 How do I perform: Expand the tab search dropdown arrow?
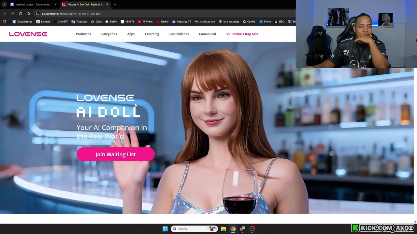pos(4,4)
